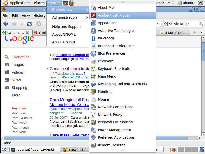
Task: Open Network Proxy icon
Action: (93, 115)
